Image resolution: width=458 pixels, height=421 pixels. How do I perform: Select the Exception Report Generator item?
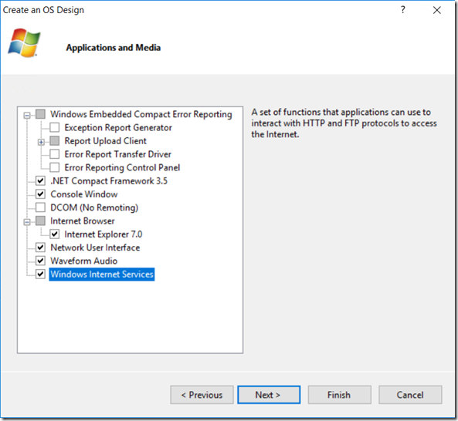pyautogui.click(x=118, y=128)
